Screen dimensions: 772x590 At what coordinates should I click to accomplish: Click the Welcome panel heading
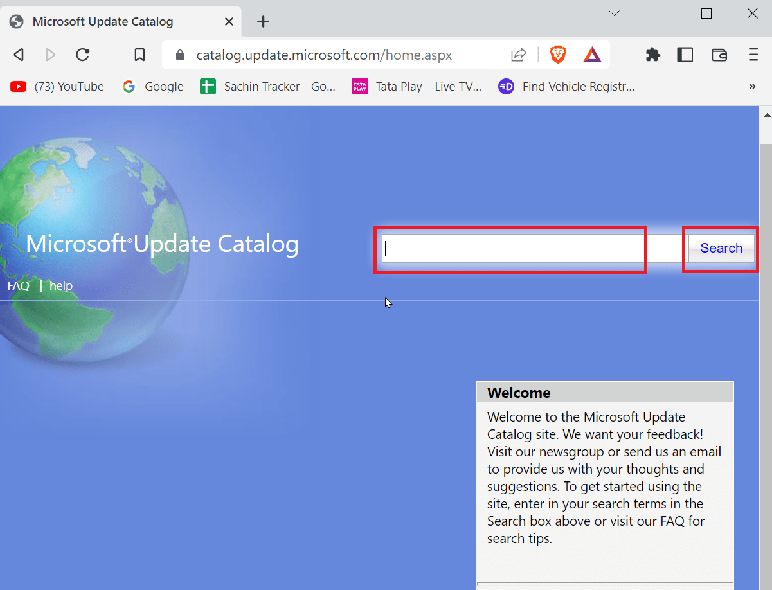tap(519, 393)
